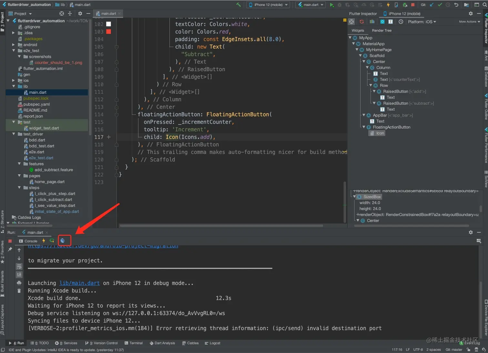Expand the android folder
The width and height of the screenshot is (488, 353).
point(14,45)
